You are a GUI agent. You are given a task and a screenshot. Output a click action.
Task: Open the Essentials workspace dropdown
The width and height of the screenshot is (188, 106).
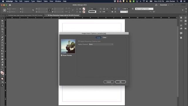tap(164, 5)
